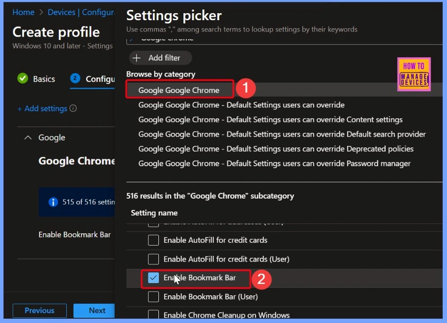Click the step 2 circle icon for Configuration
Screen dimensions: 447x323
[x=75, y=78]
